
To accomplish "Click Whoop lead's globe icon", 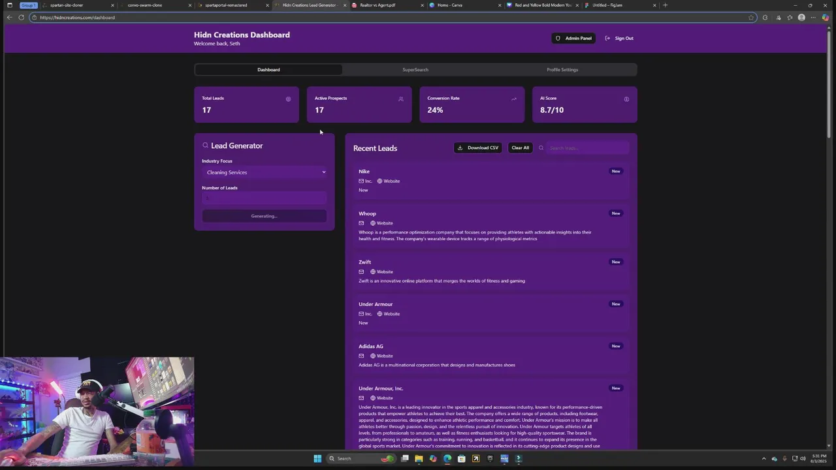I will [373, 223].
